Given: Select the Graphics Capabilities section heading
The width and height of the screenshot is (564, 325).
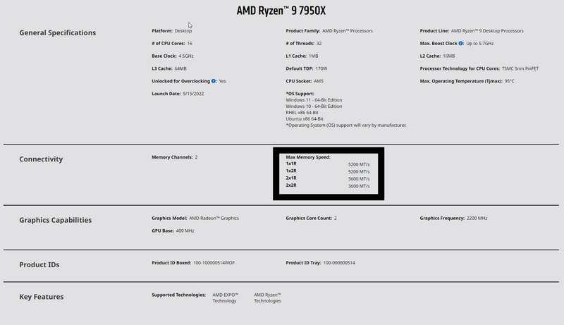Looking at the screenshot, I should [x=56, y=220].
